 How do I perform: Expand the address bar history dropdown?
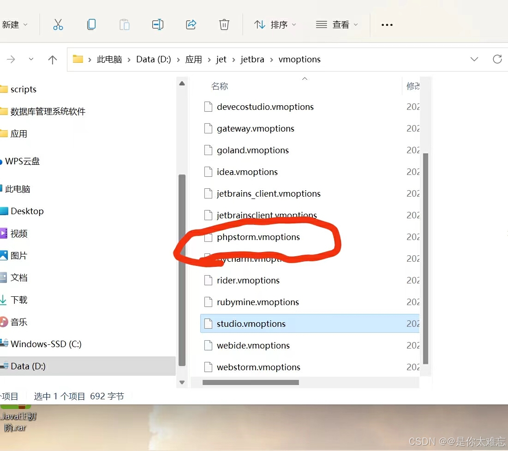tap(474, 60)
